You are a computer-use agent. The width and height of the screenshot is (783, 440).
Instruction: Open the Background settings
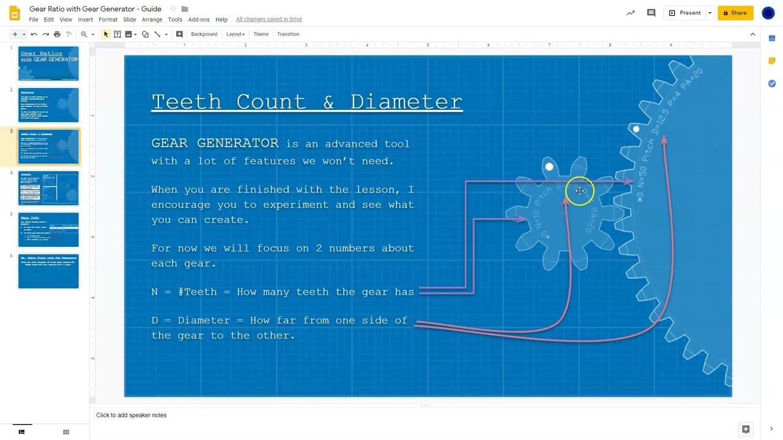click(204, 34)
